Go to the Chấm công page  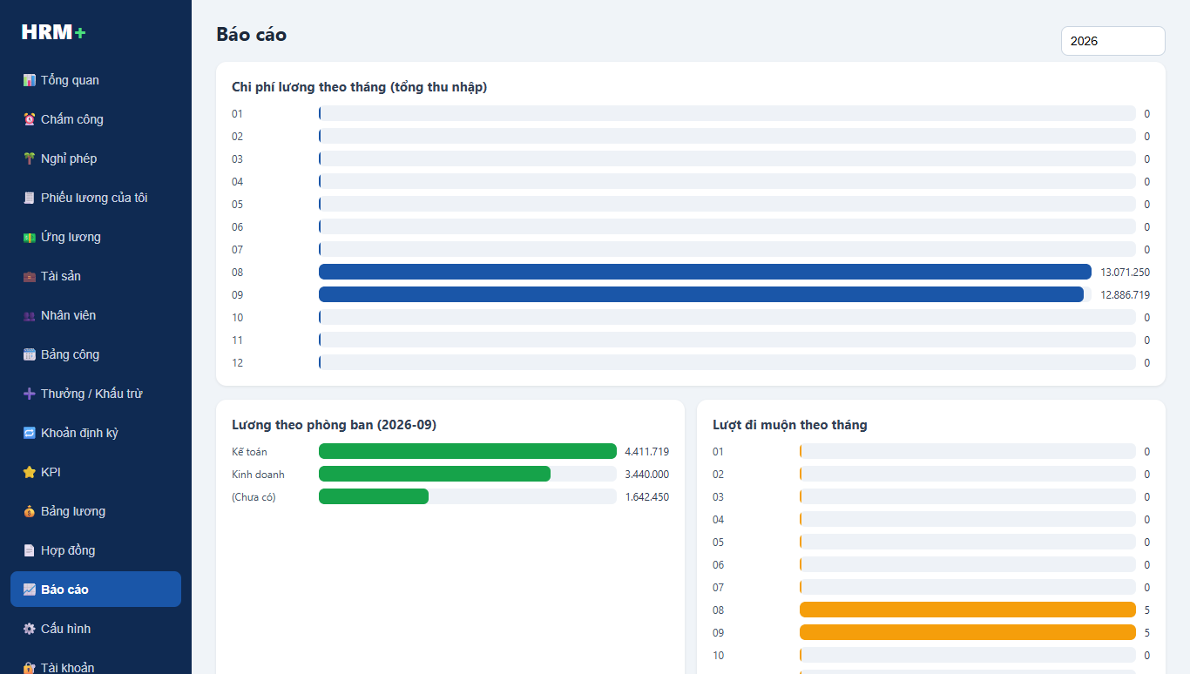pos(96,119)
